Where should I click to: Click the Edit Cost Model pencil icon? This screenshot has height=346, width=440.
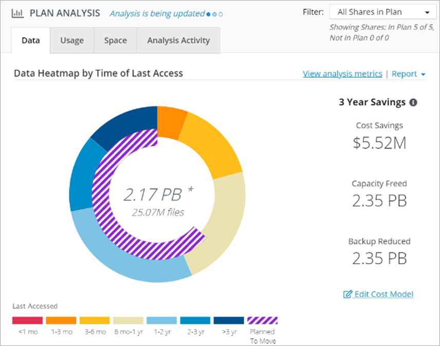[x=346, y=294]
